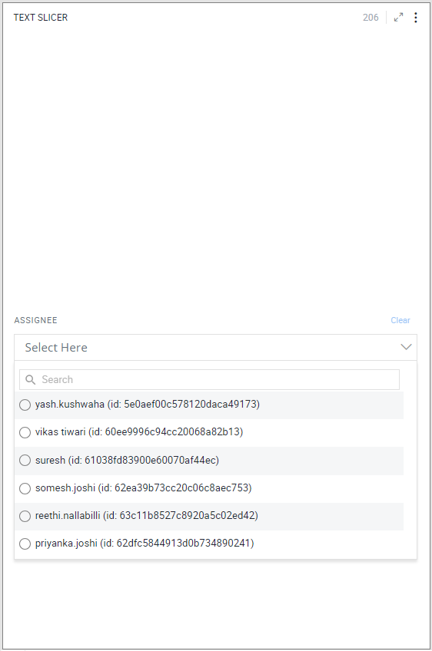The height and width of the screenshot is (651, 432).
Task: Click the TEXT SLICER widget title
Action: 40,18
